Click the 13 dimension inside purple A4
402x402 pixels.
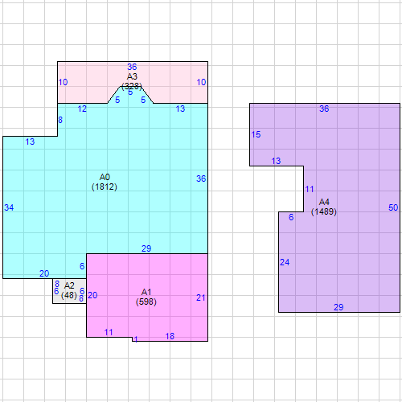tap(276, 161)
